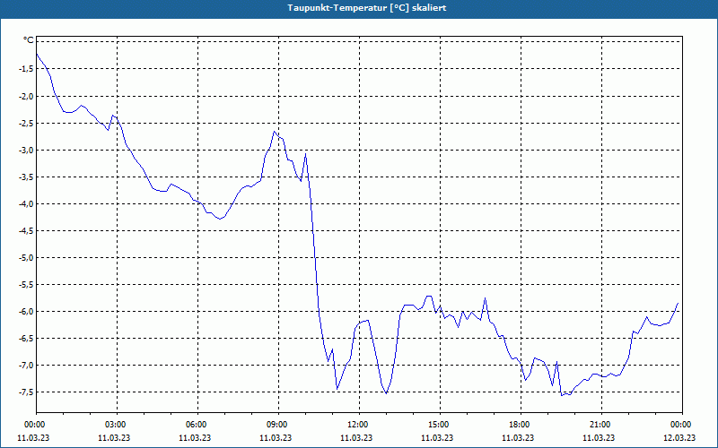Viewport: 718px width, 448px height.
Task: Pick the -6,0 y-axis label
Action: point(26,311)
